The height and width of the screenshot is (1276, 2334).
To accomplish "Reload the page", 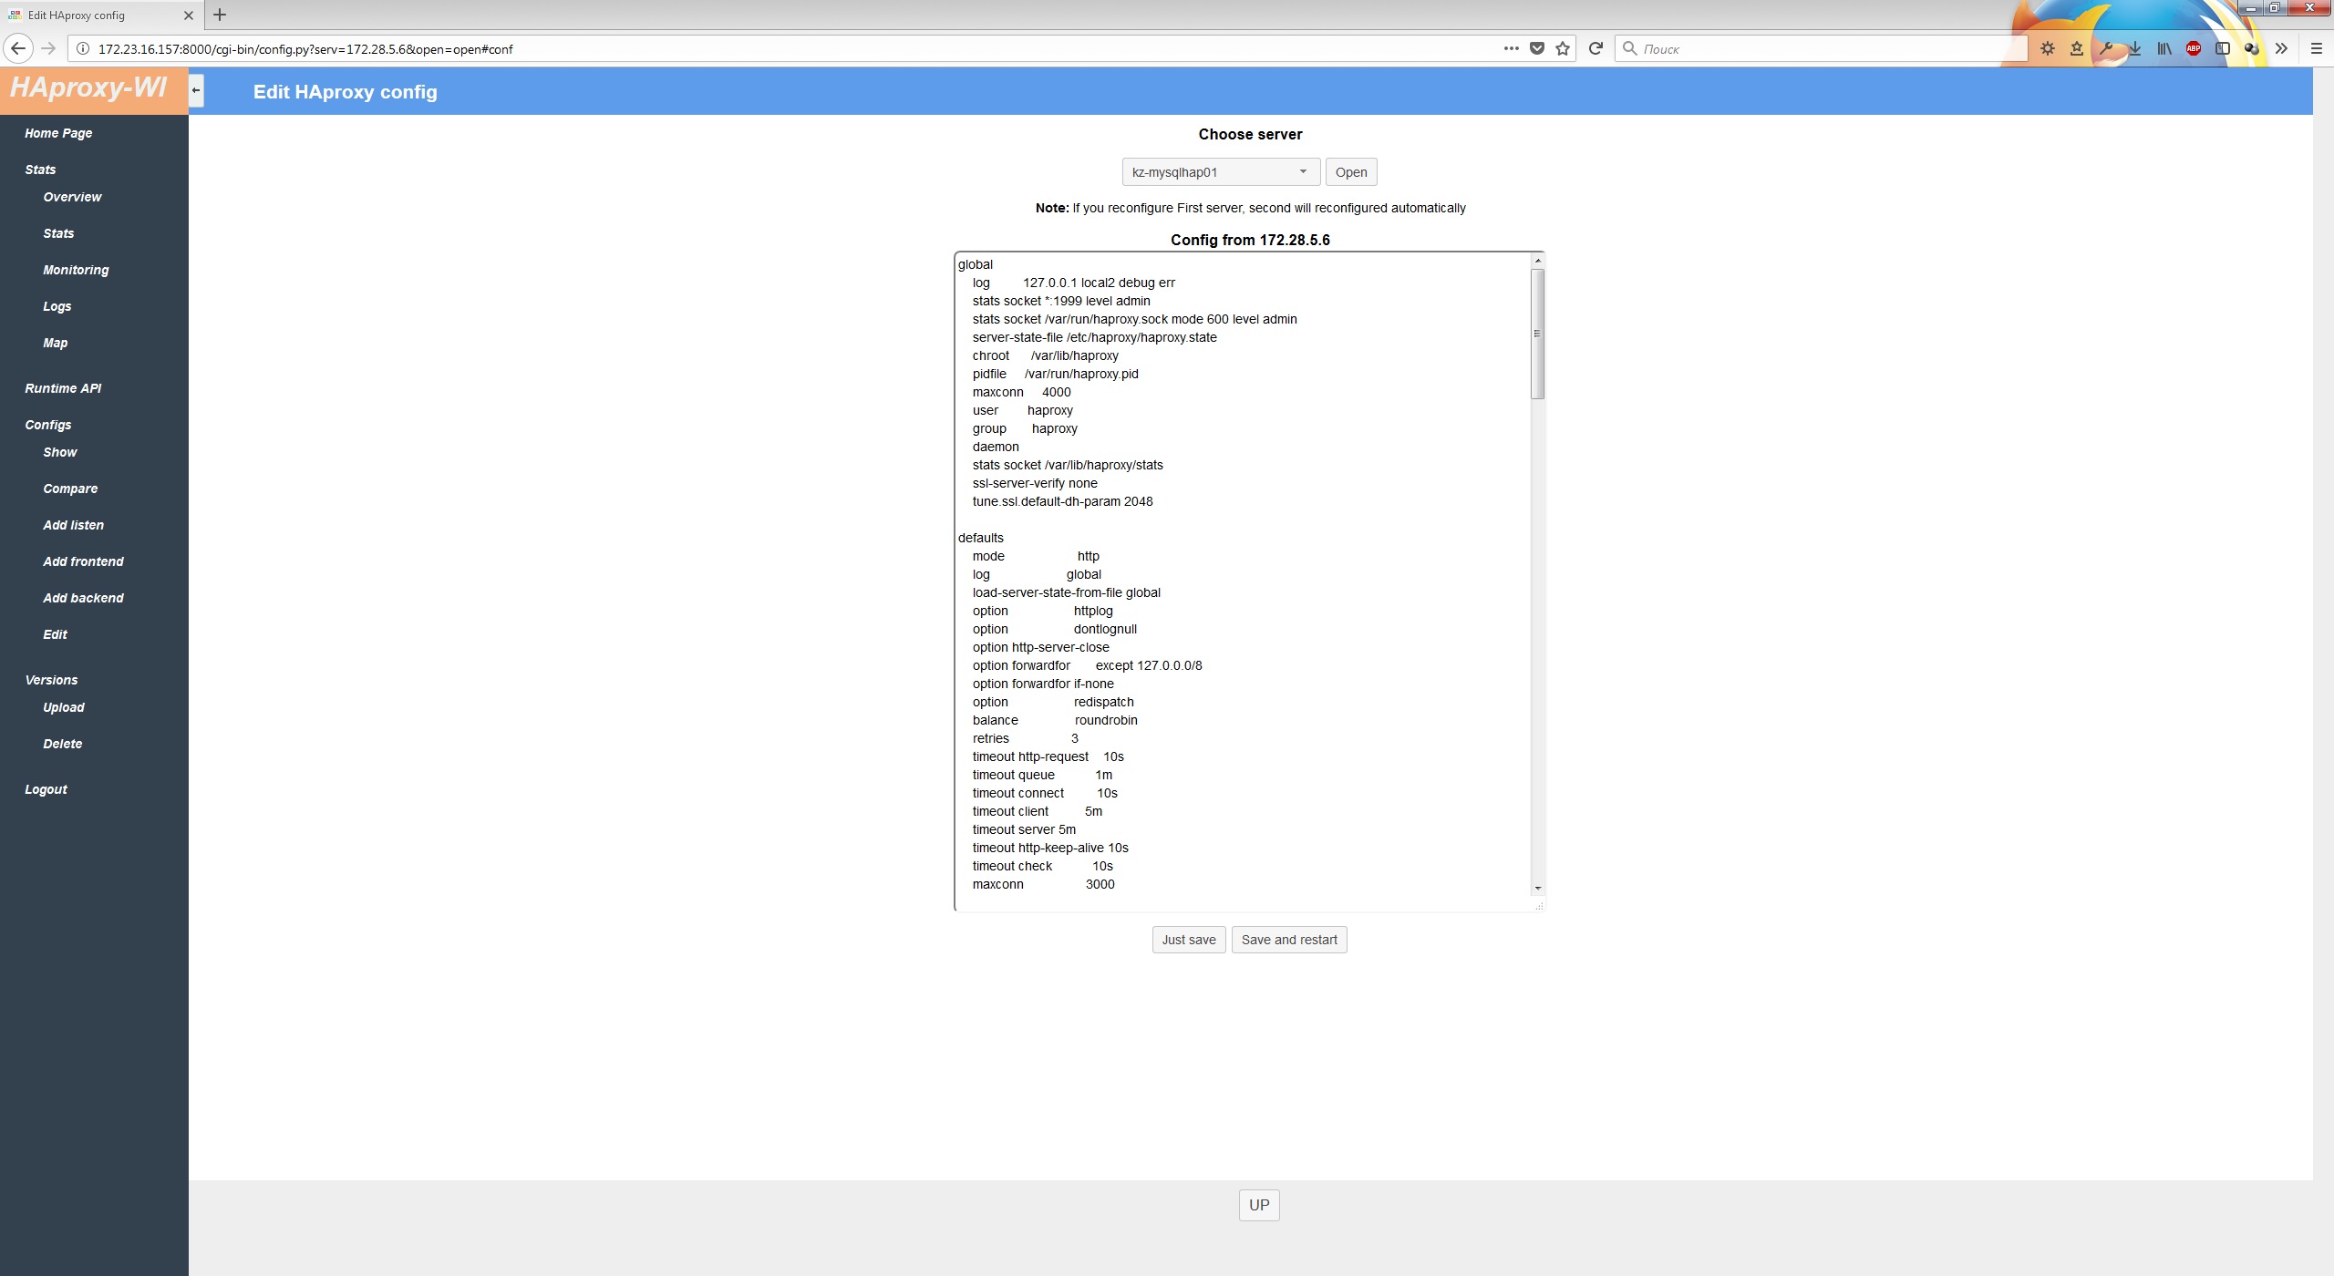I will (x=1596, y=48).
